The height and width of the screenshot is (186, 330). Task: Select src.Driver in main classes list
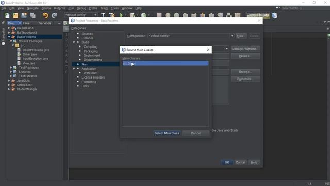pos(166,63)
